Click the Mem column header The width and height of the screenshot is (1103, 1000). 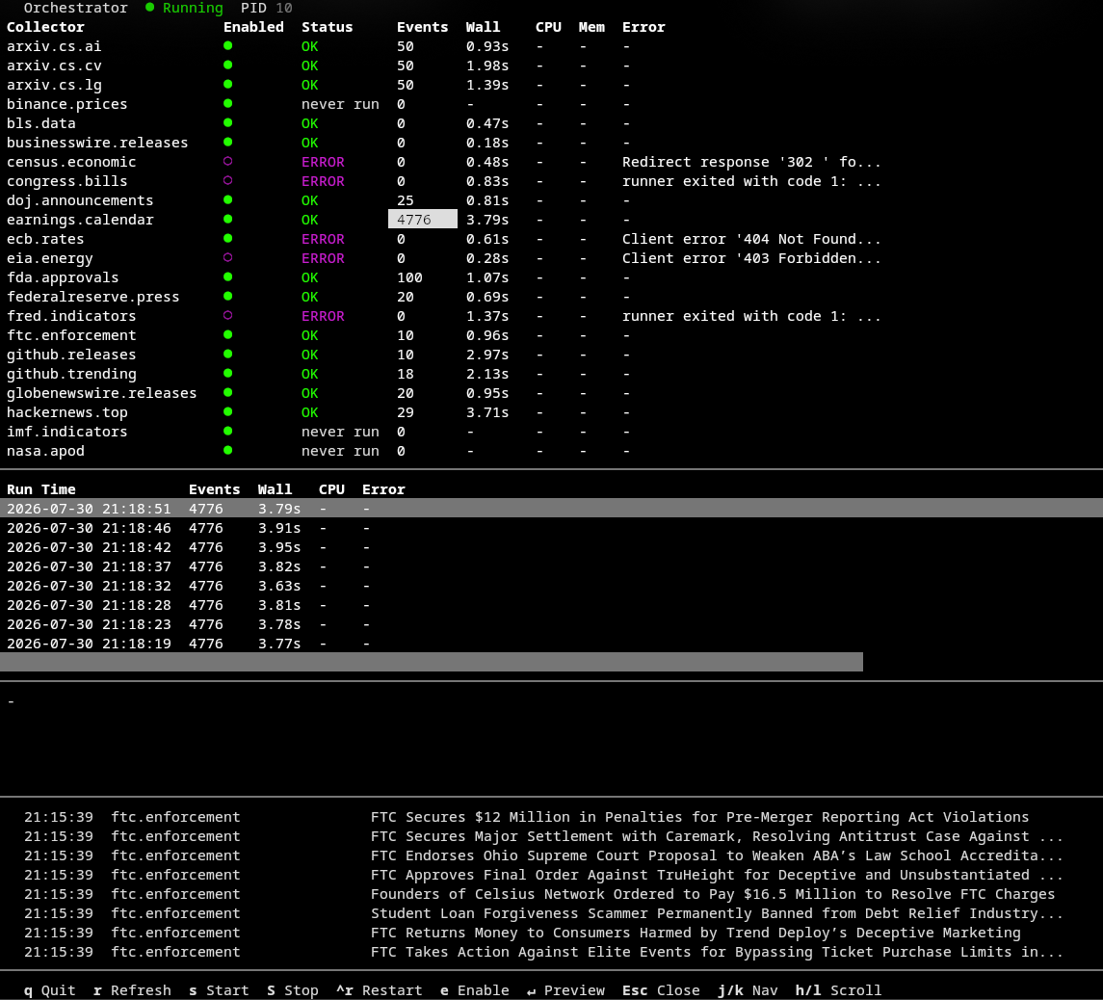pos(591,27)
